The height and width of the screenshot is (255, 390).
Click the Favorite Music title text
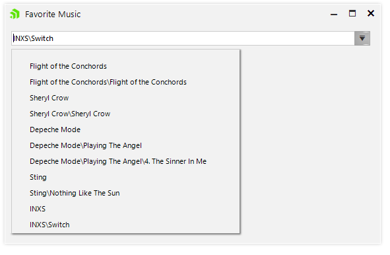click(x=53, y=14)
